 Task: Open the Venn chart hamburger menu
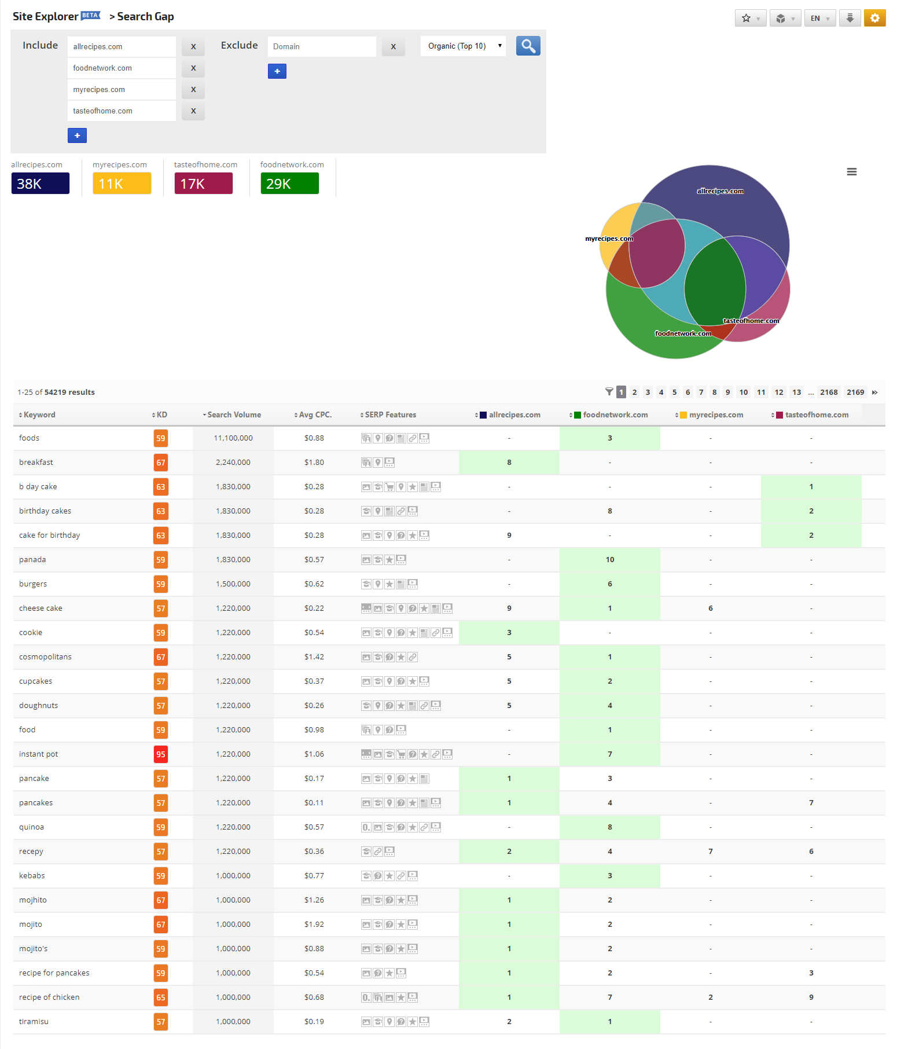click(851, 172)
